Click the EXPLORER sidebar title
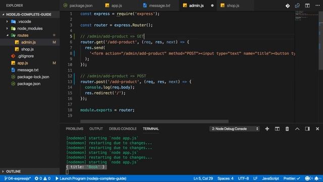 [15, 6]
